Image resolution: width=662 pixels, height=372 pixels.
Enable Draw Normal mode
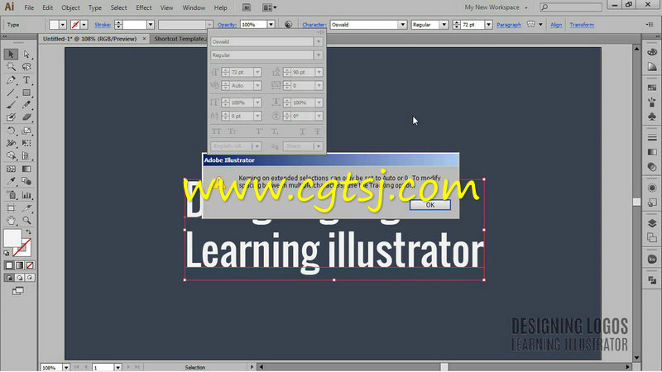[x=9, y=278]
